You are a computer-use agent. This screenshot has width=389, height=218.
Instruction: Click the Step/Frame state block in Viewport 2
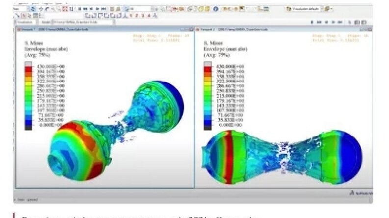[x=340, y=38]
